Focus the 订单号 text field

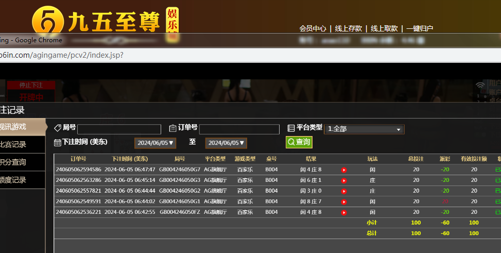click(239, 129)
